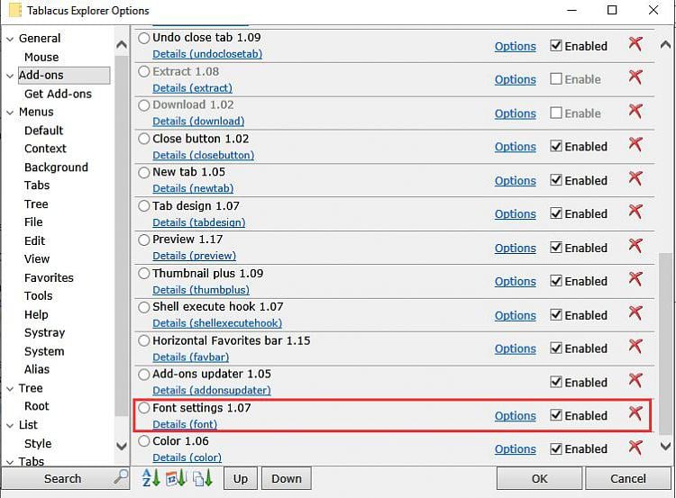Move selected add-on Up
The height and width of the screenshot is (498, 676).
pos(240,478)
